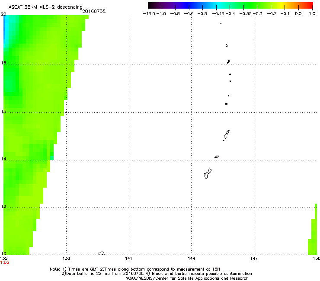Click longitude label 147
Screen dimensions: 320x281
254,259
